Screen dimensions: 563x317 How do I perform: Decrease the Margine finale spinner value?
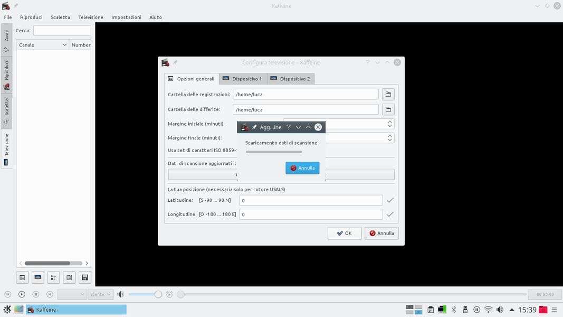tap(390, 140)
